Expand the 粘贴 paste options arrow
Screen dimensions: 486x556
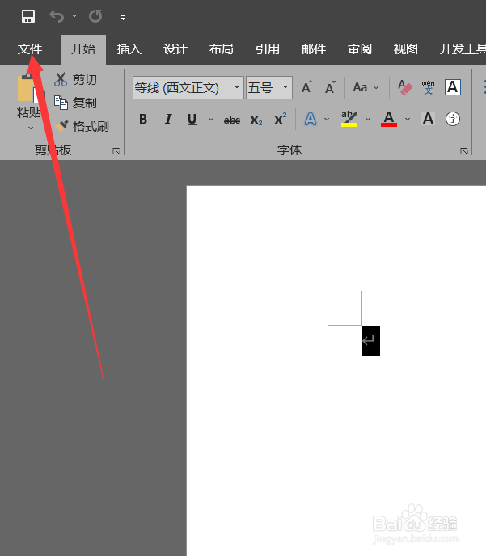31,128
